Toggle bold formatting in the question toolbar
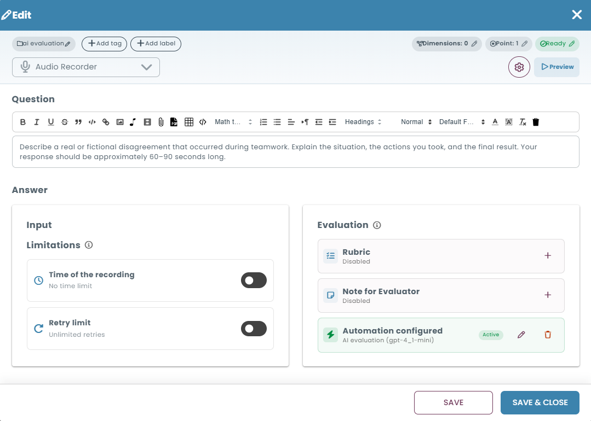The height and width of the screenshot is (421, 591). pos(23,122)
